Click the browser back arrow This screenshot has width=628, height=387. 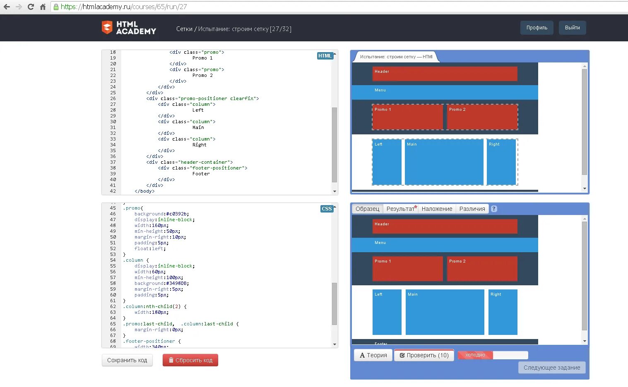(7, 7)
